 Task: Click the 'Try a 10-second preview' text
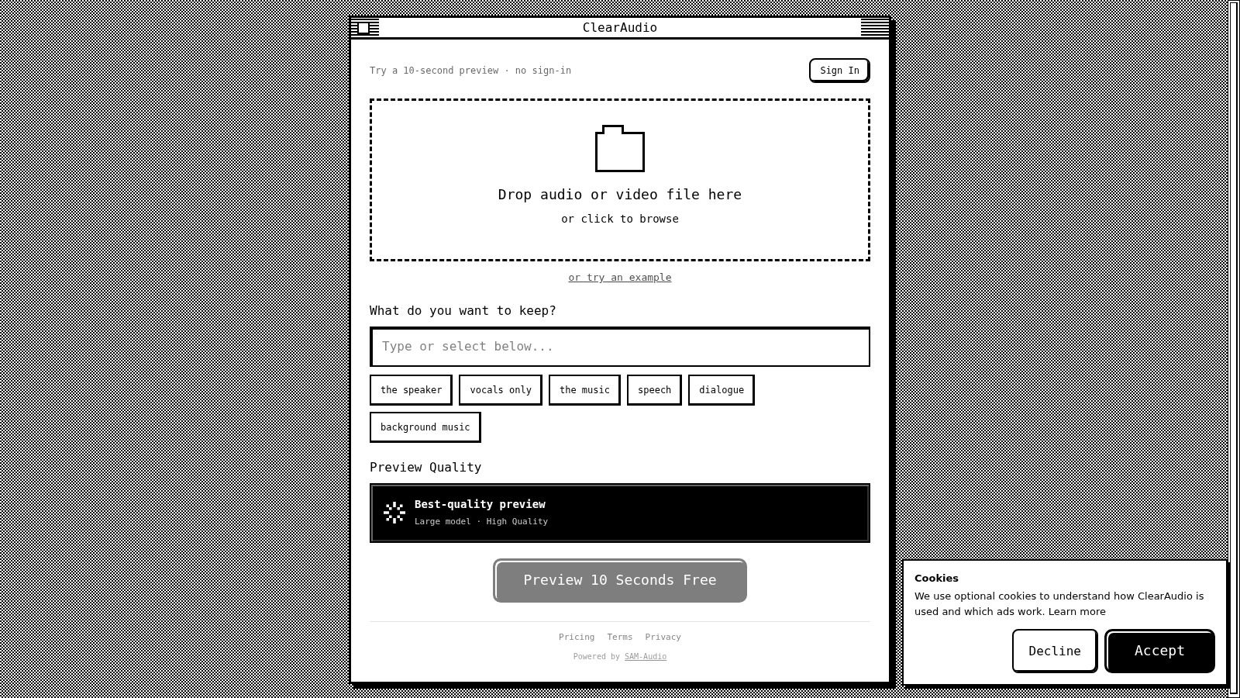434,71
